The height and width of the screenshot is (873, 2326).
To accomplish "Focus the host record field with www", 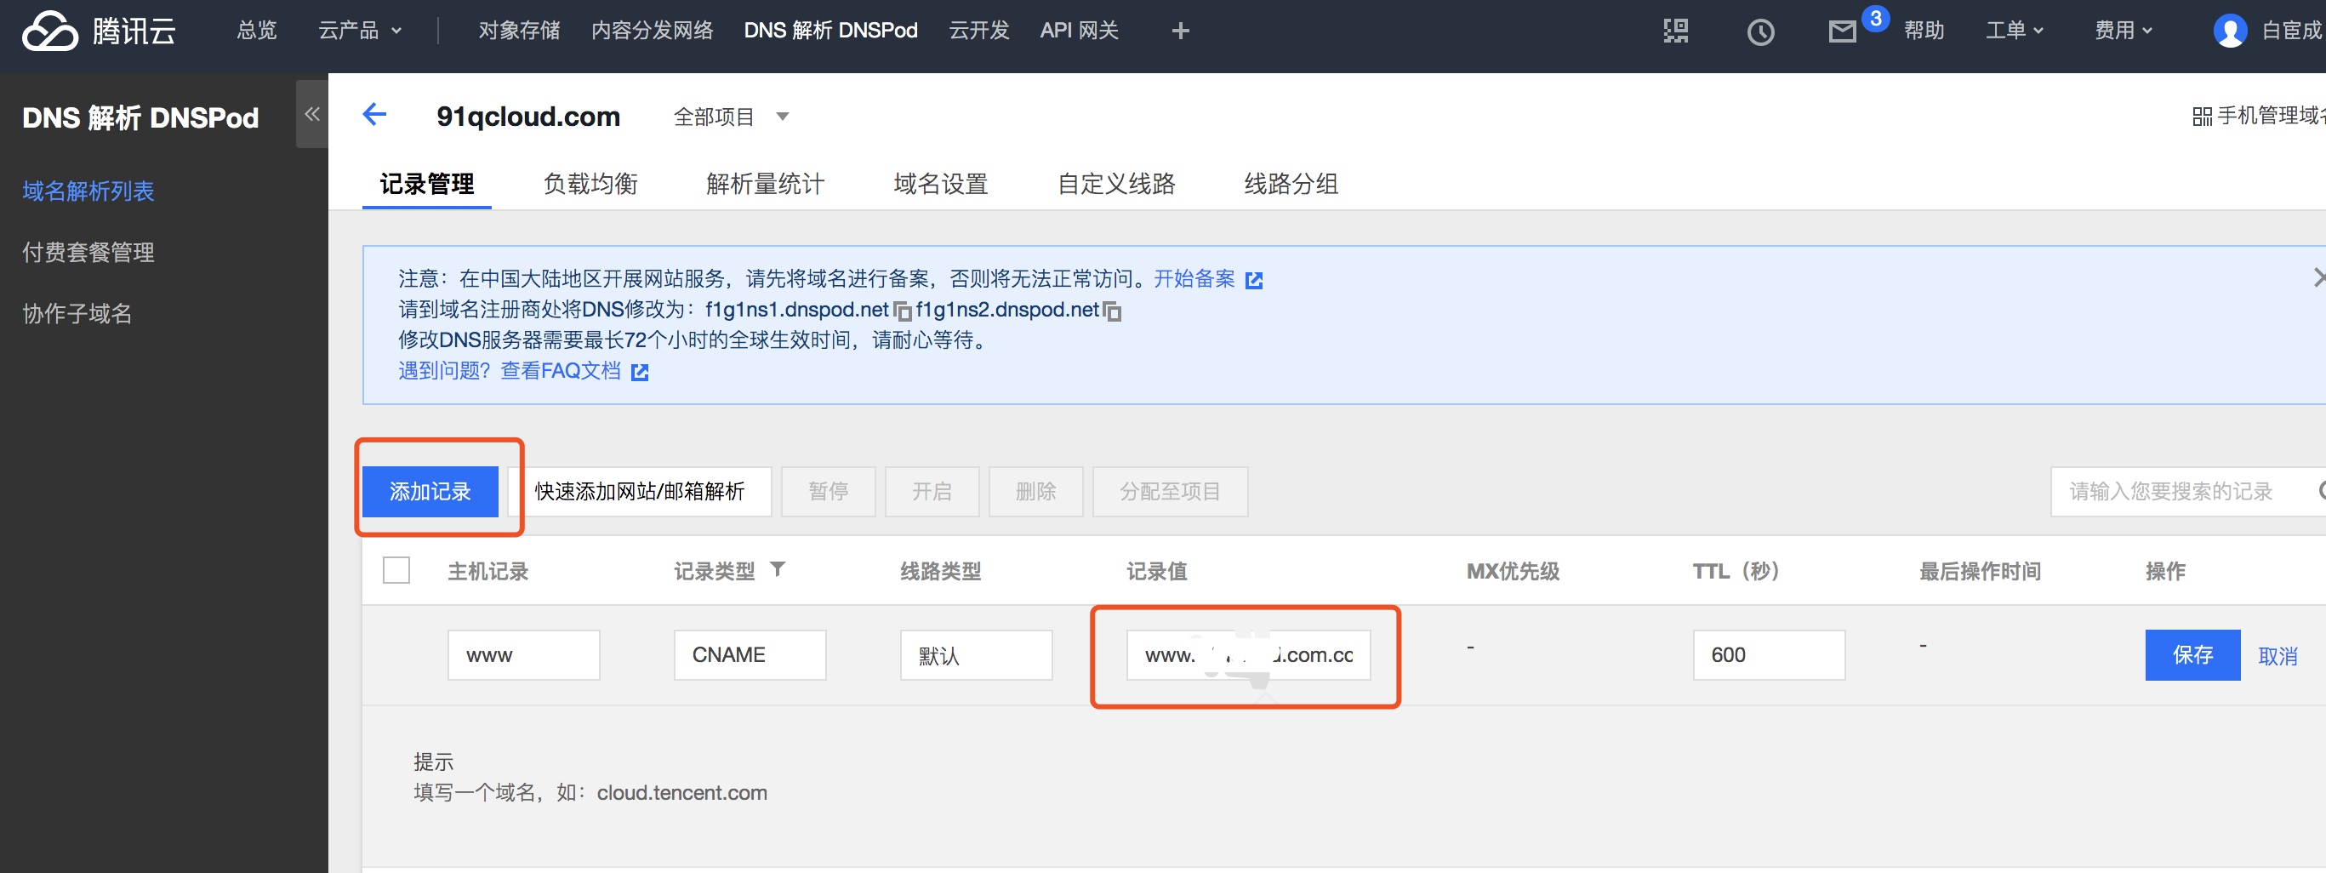I will coord(524,654).
